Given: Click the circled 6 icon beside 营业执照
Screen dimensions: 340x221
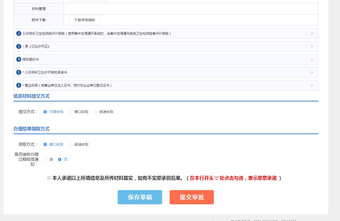Looking at the screenshot, I should [x=18, y=85].
